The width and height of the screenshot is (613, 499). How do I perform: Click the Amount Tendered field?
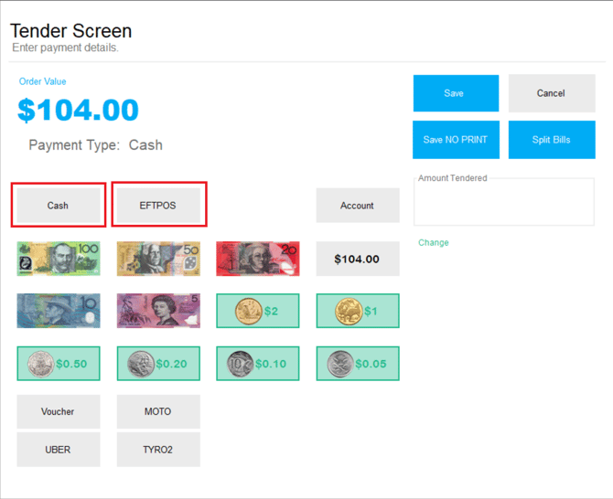click(x=504, y=203)
